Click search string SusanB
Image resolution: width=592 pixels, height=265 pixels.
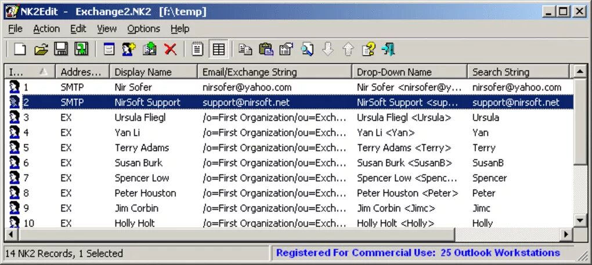[488, 163]
